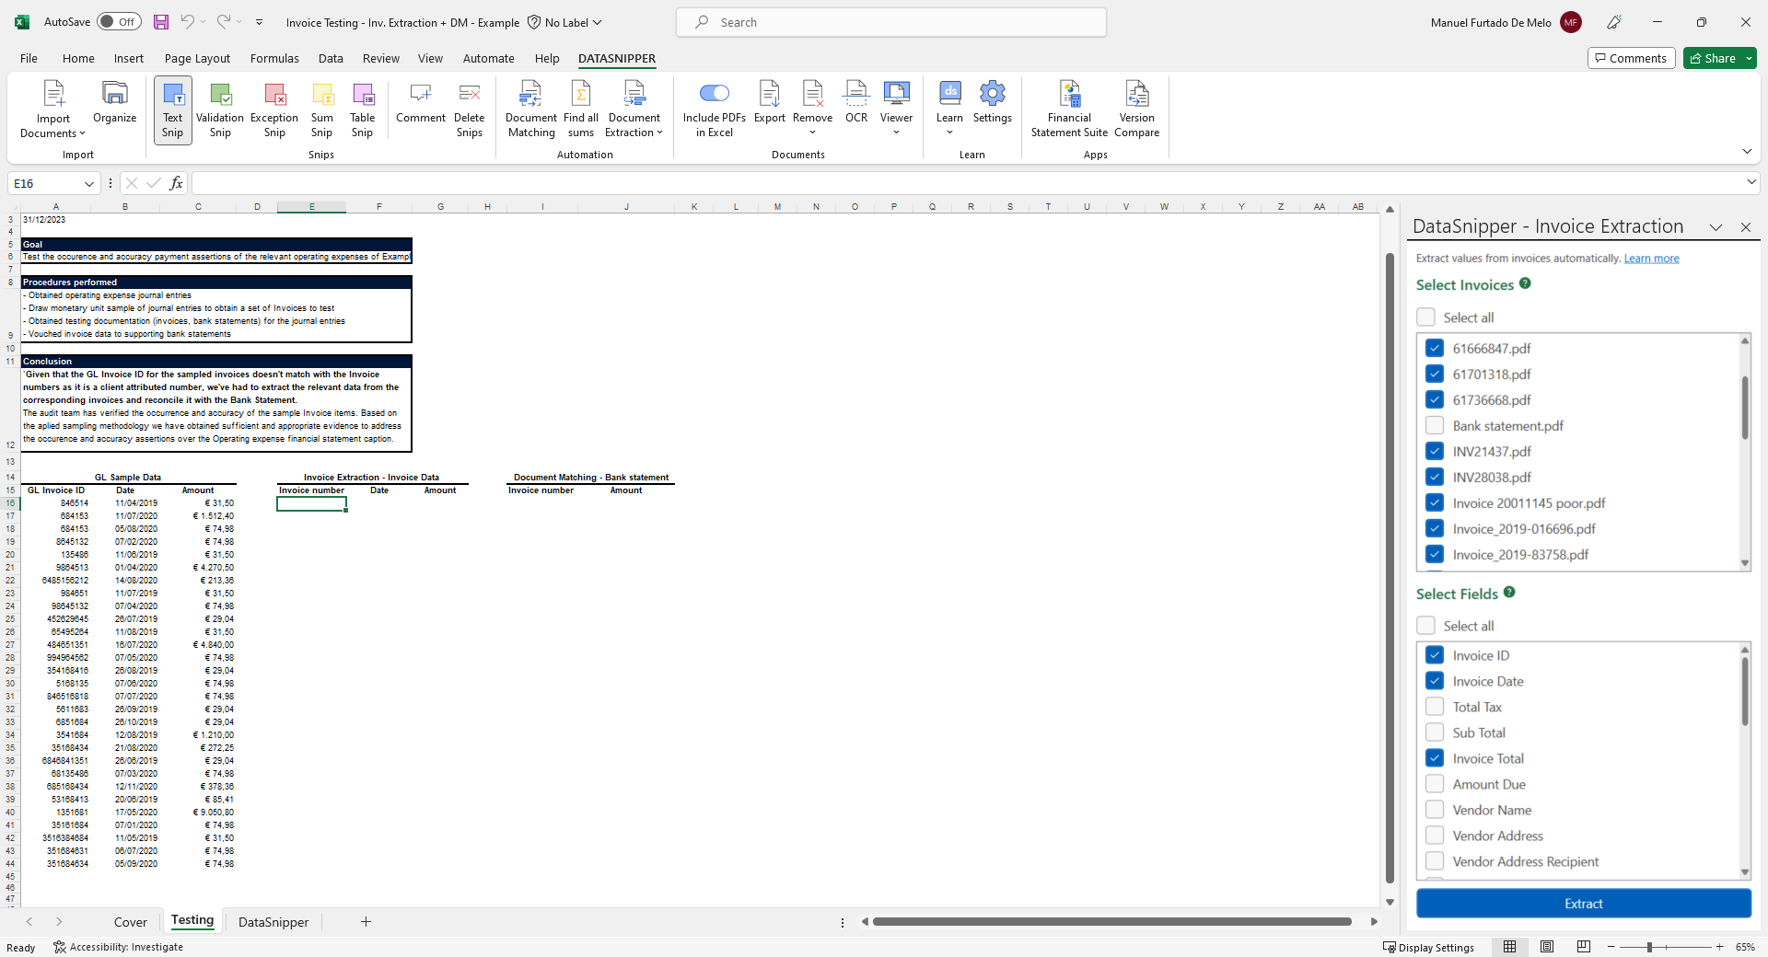The height and width of the screenshot is (957, 1768).
Task: Check Select all under Select Fields
Action: (x=1426, y=625)
